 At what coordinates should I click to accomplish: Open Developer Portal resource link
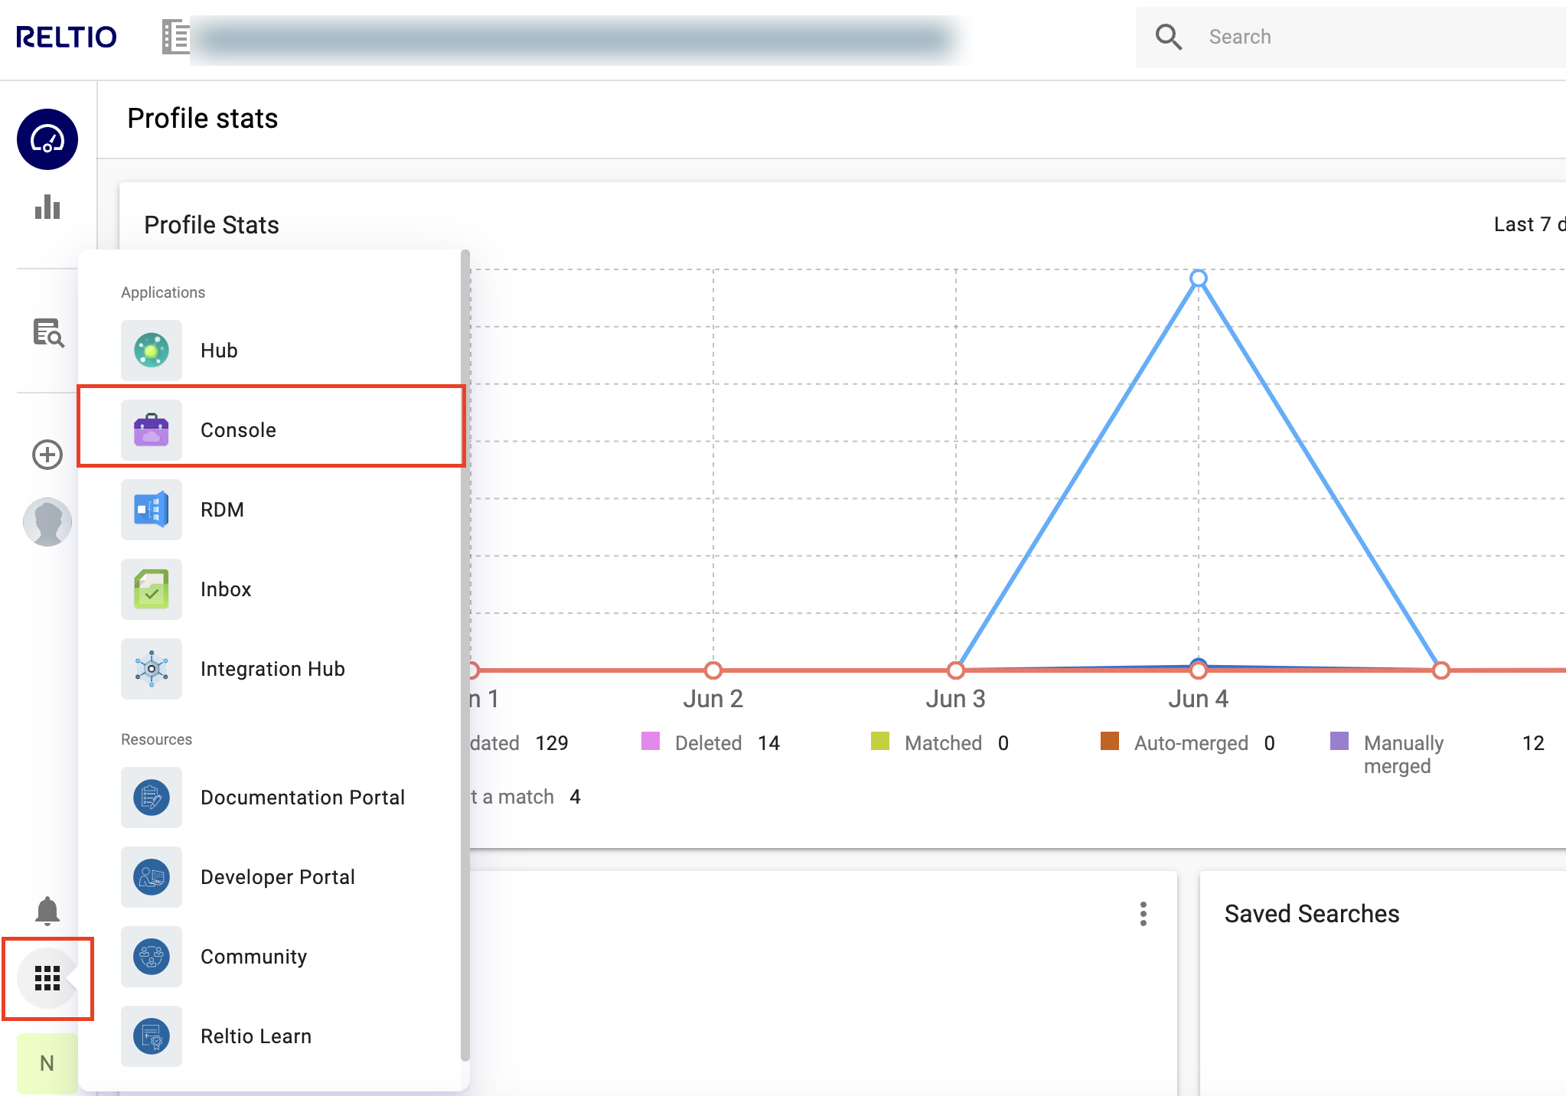point(269,877)
